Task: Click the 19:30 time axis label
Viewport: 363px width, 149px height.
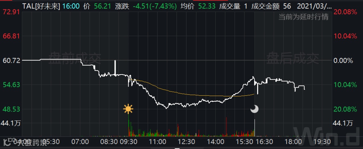Action: pos(322,142)
